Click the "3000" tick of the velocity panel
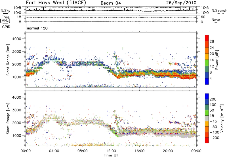This screenshot has width=227, height=157. click(x=17, y=110)
